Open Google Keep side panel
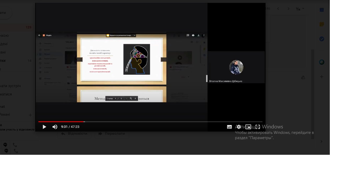The width and height of the screenshot is (357, 190). pyautogui.click(x=322, y=24)
